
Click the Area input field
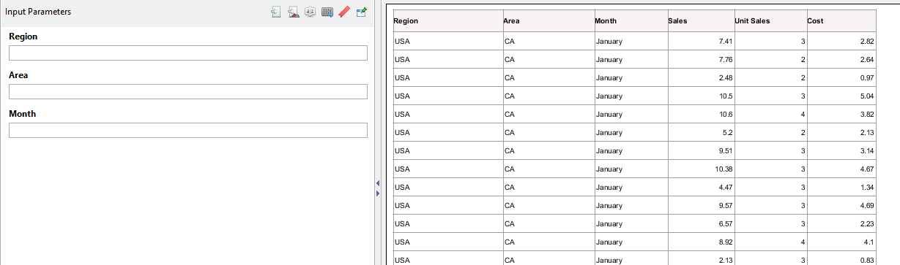(x=187, y=91)
